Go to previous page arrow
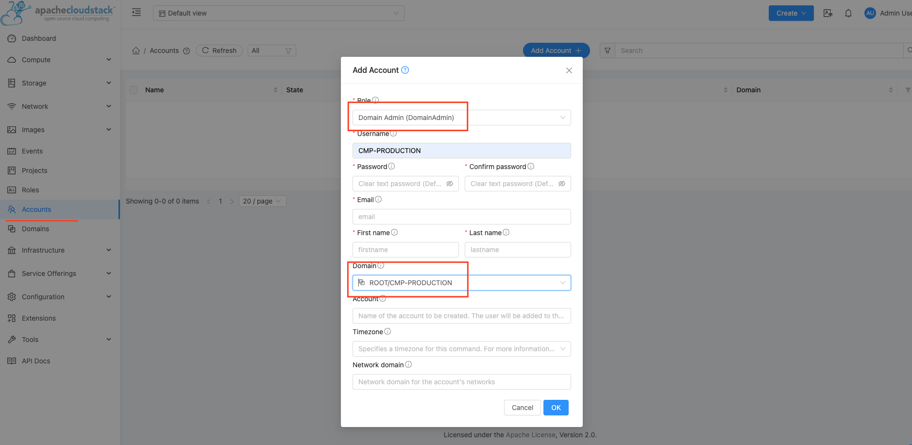The width and height of the screenshot is (912, 445). 209,201
